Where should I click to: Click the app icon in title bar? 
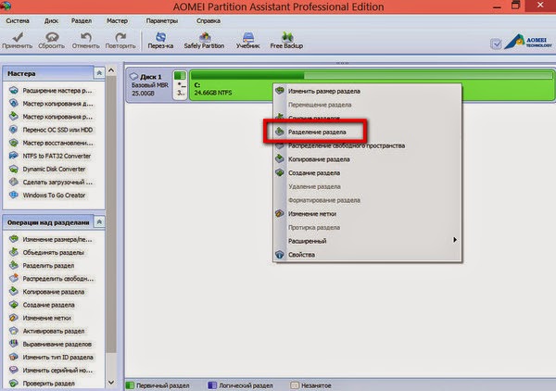tap(5, 5)
